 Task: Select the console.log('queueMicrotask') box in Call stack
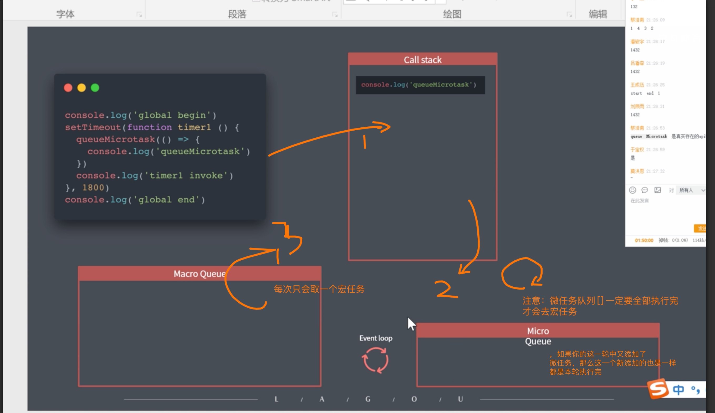420,85
